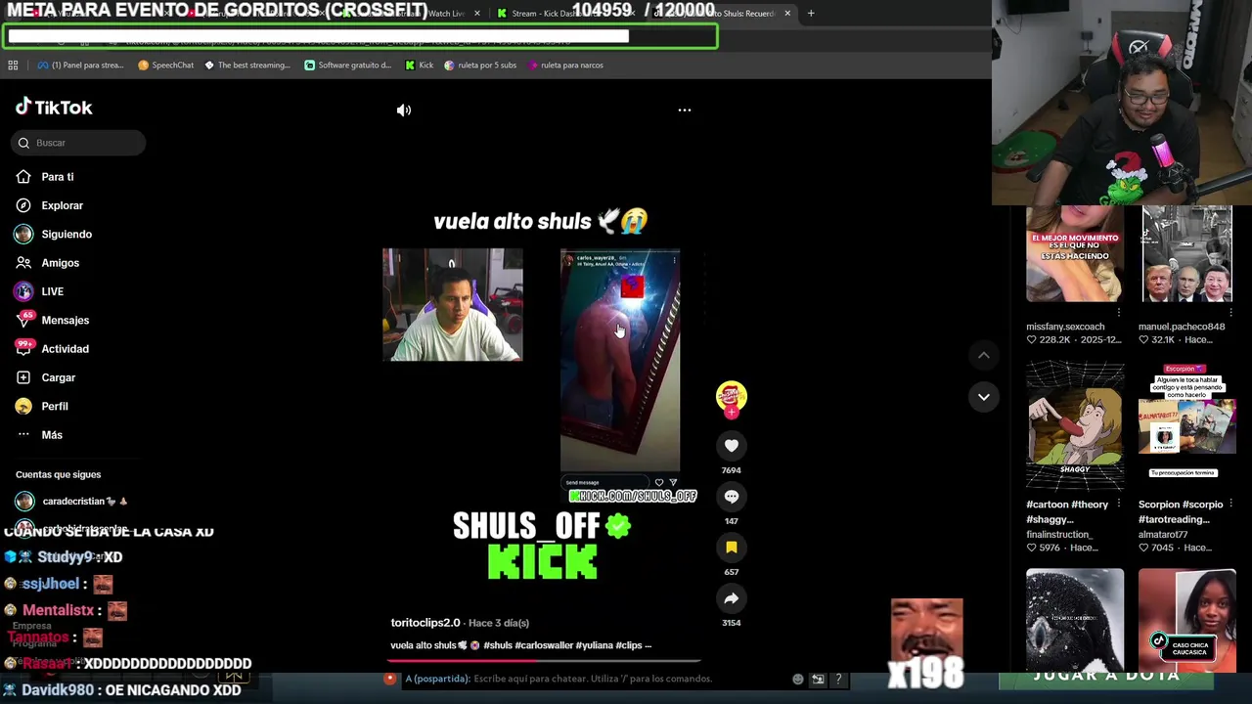Open The best streaming... bookmark
The width and height of the screenshot is (1252, 704).
tap(247, 66)
